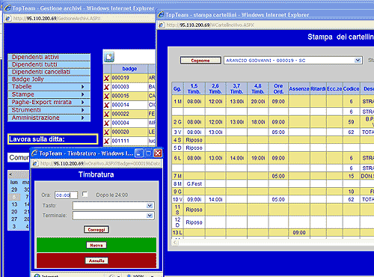Click codice 59 on day 2 G row

(351, 122)
